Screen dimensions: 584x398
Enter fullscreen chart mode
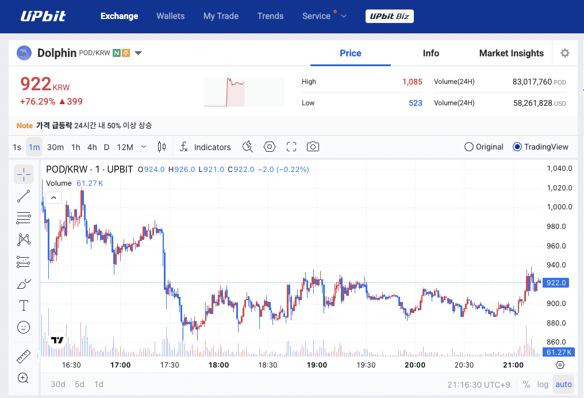point(291,147)
